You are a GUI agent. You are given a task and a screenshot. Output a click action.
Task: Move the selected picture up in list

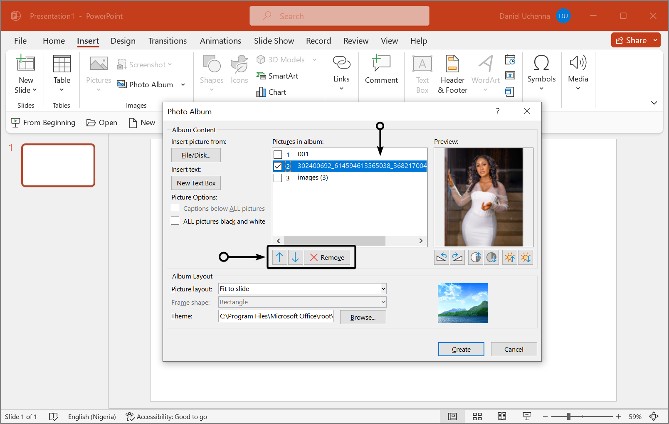tap(279, 257)
